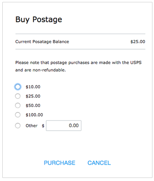
Task: Focus the Other amount input field
Action: point(64,125)
